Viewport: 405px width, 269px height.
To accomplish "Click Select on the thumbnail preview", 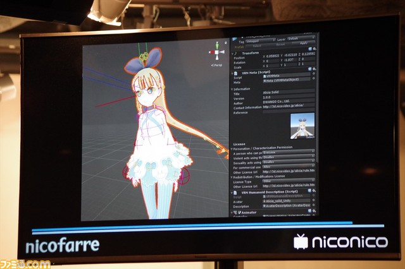I will coord(309,137).
